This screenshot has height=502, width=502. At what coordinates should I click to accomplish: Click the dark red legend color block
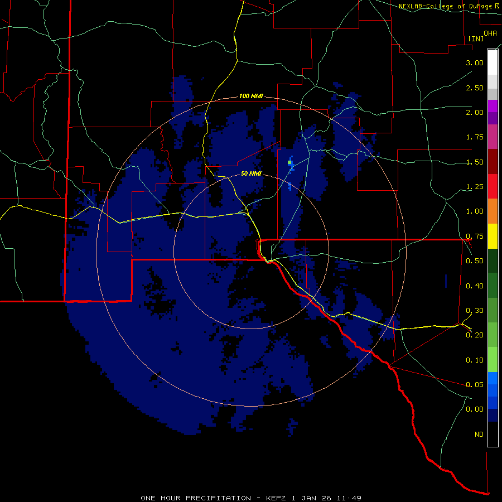coord(493,162)
